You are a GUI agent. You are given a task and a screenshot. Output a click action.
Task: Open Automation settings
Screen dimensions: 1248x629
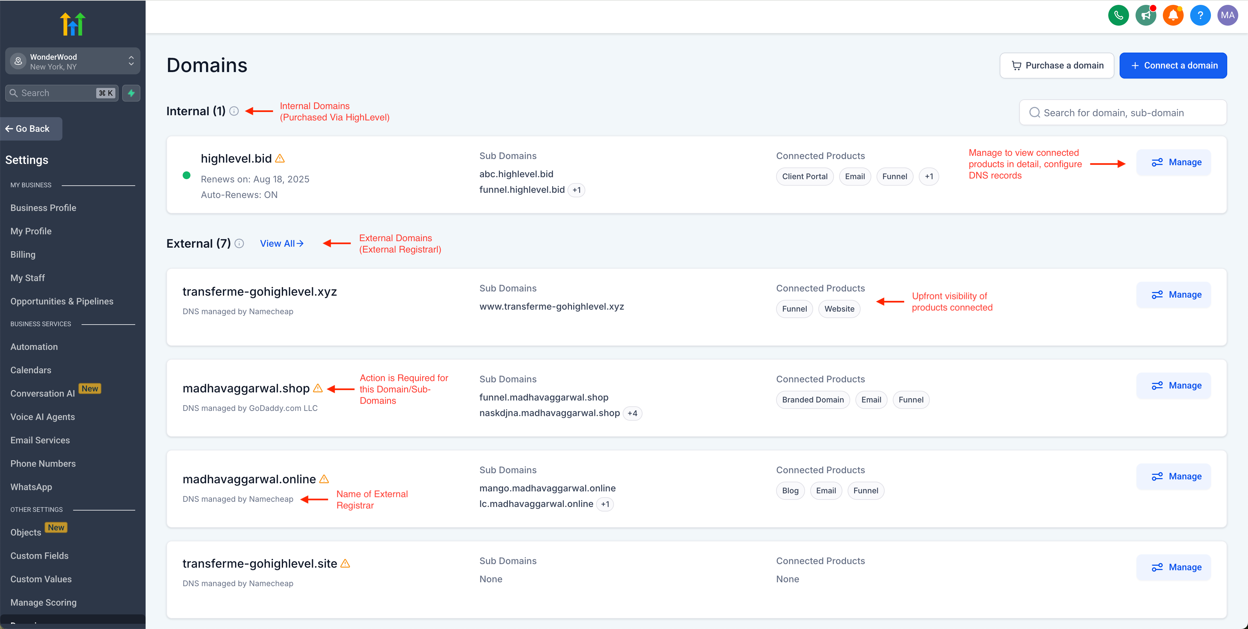click(x=34, y=347)
